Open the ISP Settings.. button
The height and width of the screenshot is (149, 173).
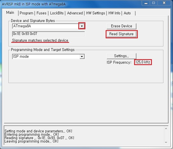tap(121, 56)
